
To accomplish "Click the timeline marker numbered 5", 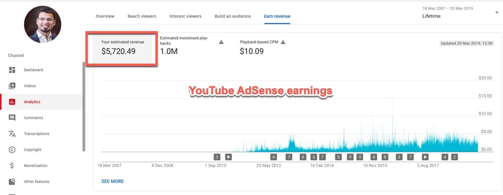I will (338, 157).
